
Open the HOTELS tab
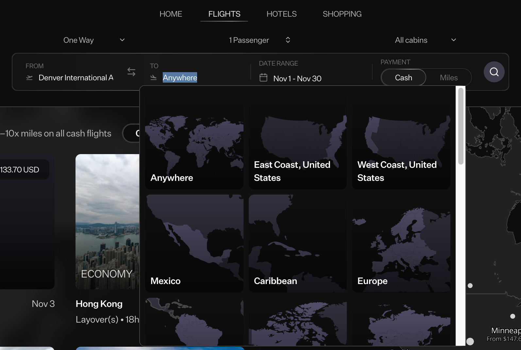pyautogui.click(x=281, y=14)
